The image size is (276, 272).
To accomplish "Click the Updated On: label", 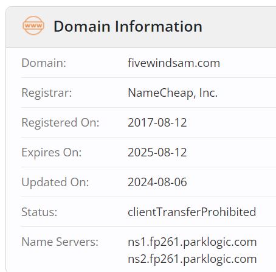I will [x=55, y=182].
